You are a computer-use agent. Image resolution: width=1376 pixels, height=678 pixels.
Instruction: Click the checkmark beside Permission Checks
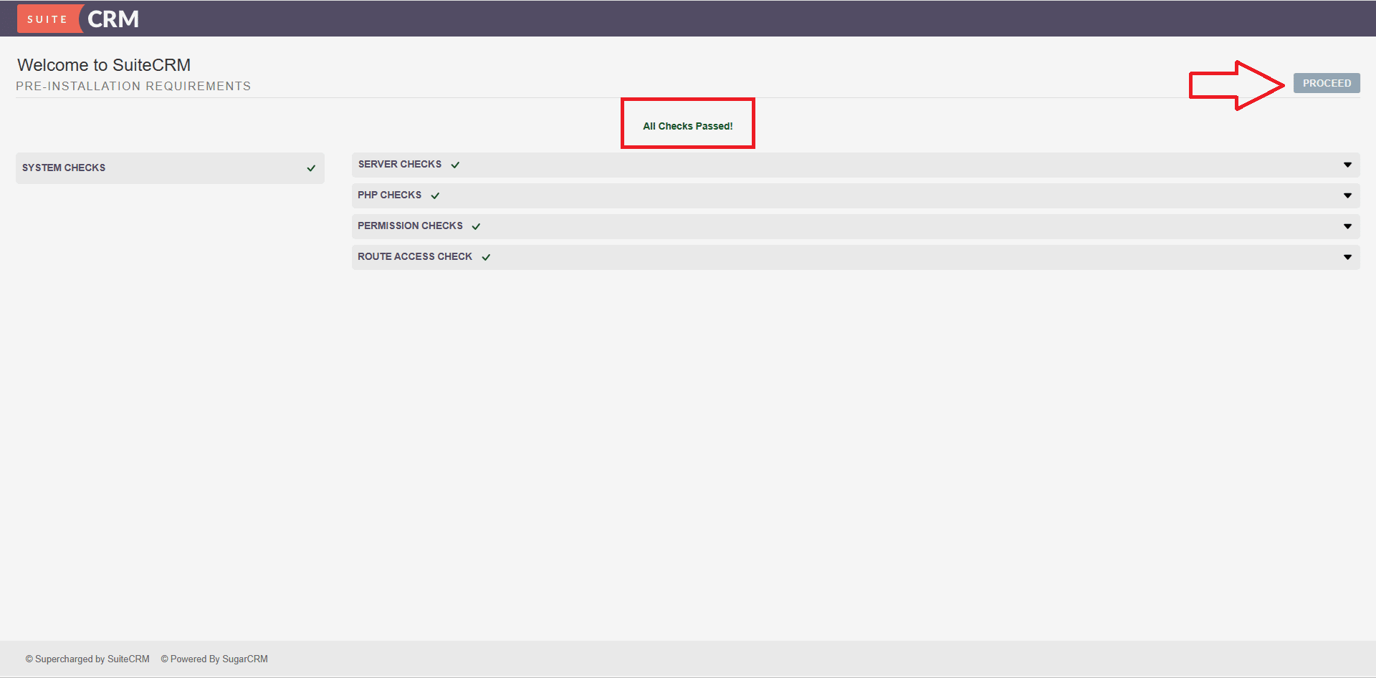click(476, 226)
